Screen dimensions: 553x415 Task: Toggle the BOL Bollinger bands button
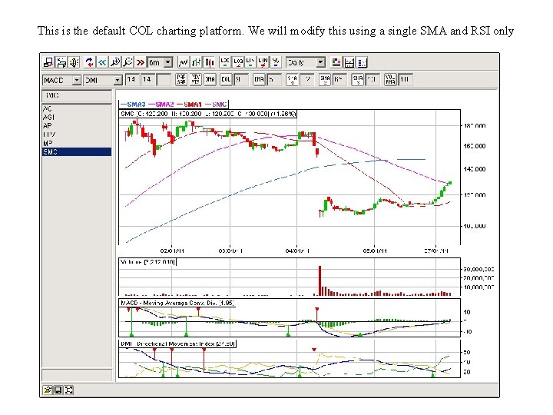(226, 79)
